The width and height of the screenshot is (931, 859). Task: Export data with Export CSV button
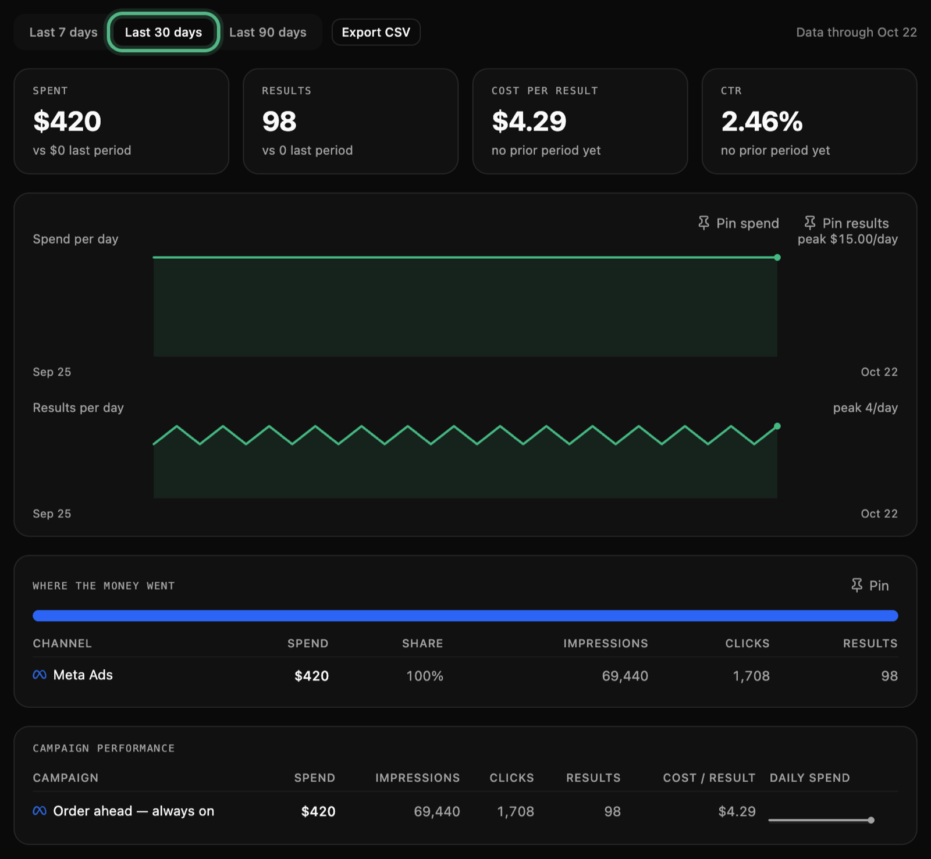point(376,33)
